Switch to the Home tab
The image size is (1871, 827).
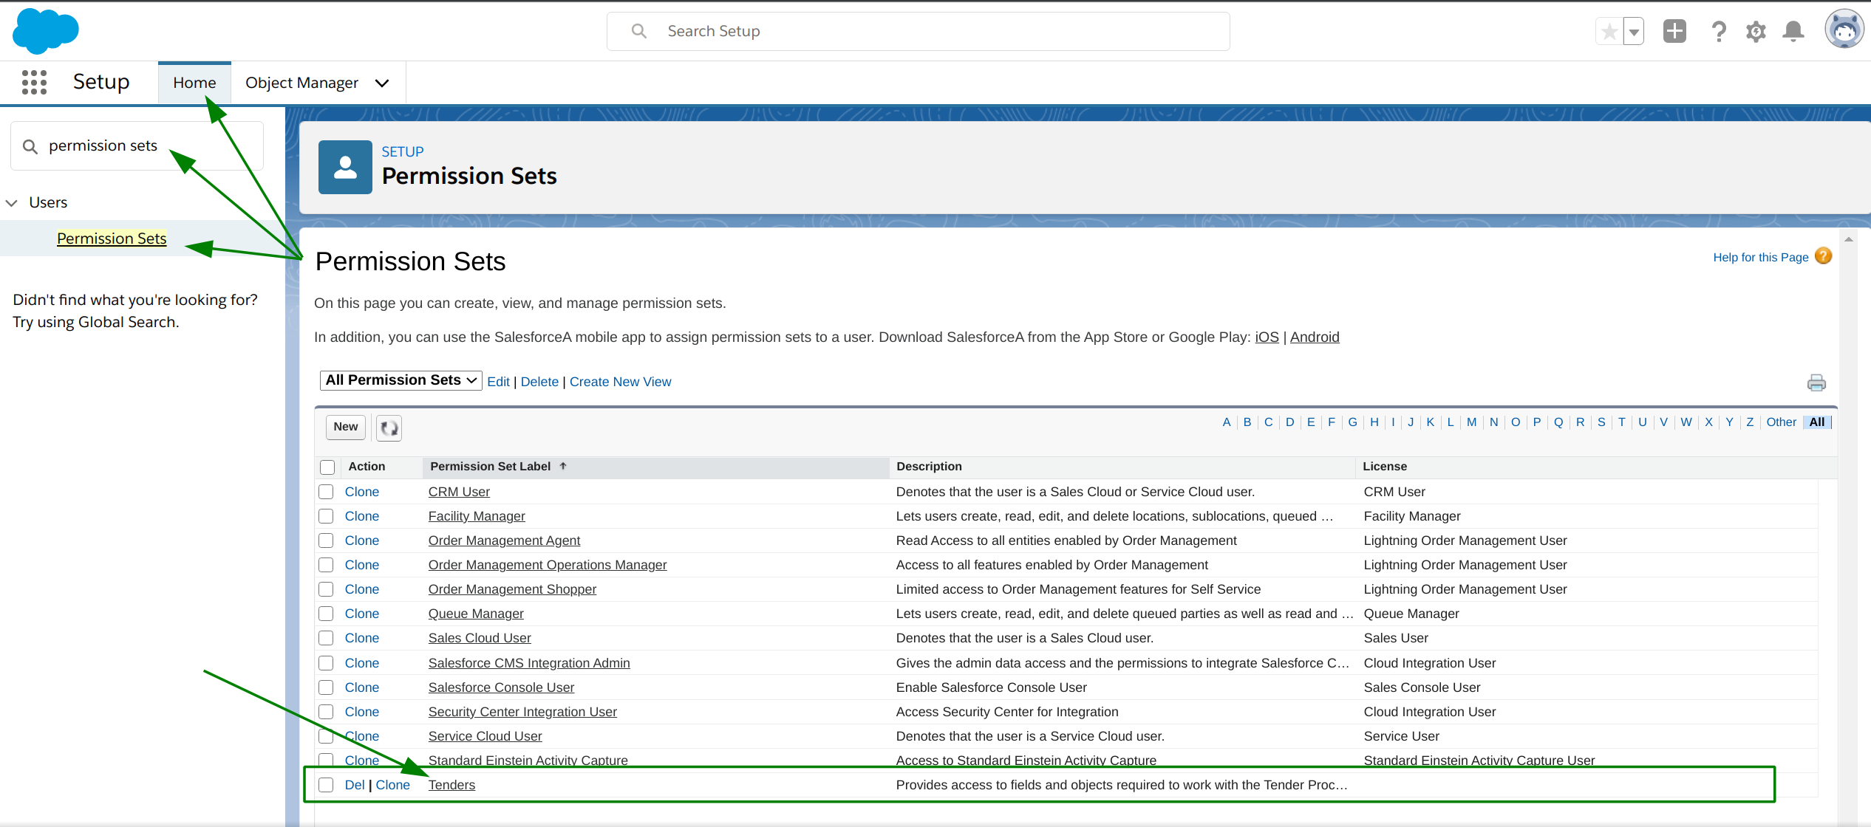tap(194, 83)
